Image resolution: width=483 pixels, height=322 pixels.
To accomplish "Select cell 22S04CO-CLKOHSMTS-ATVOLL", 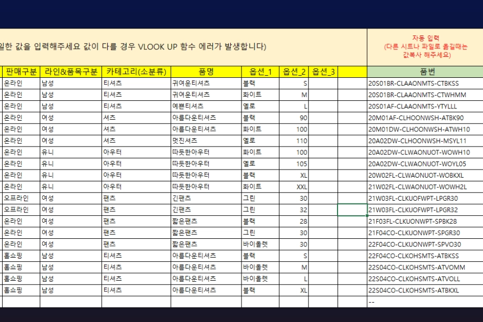I will [425, 279].
